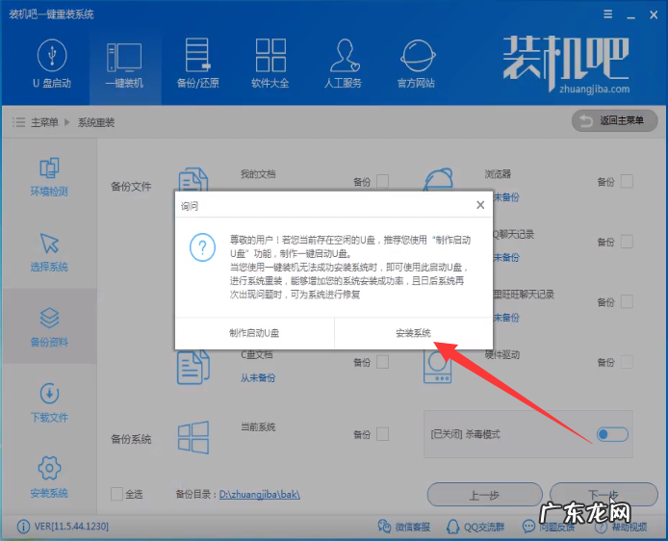Viewport: 668px width, 541px height.
Task: Open QQ交流群 link
Action: click(x=475, y=527)
